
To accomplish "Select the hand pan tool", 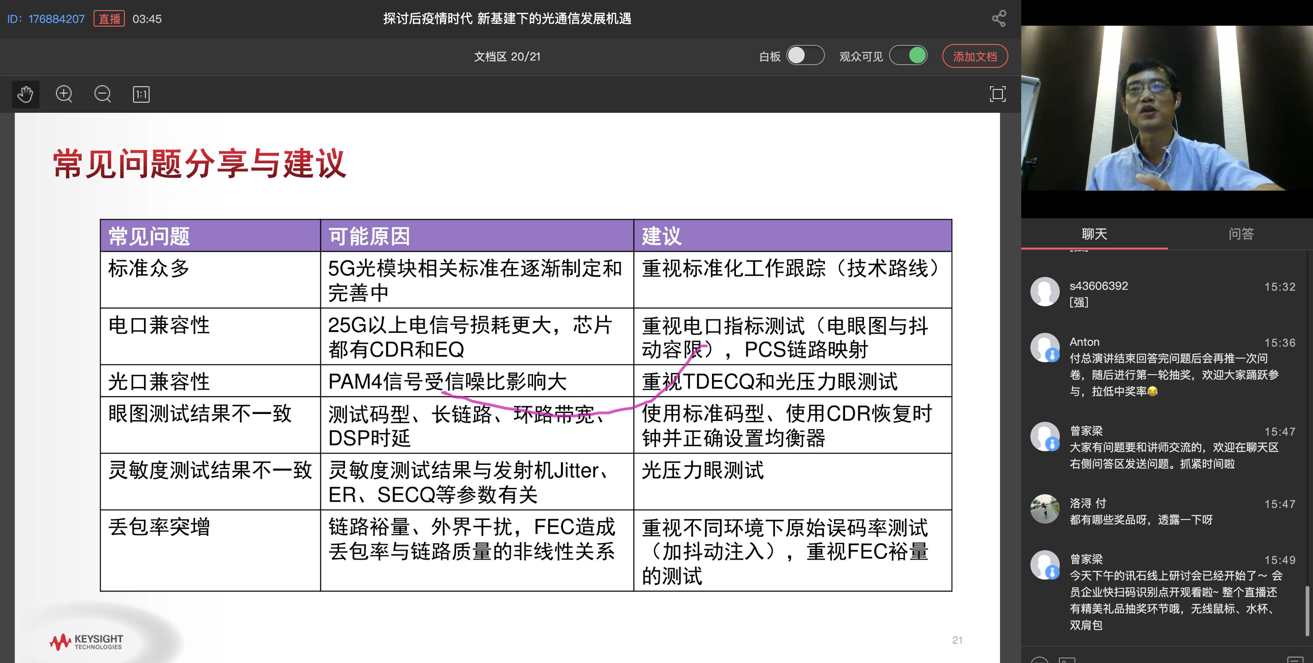I will coord(25,94).
